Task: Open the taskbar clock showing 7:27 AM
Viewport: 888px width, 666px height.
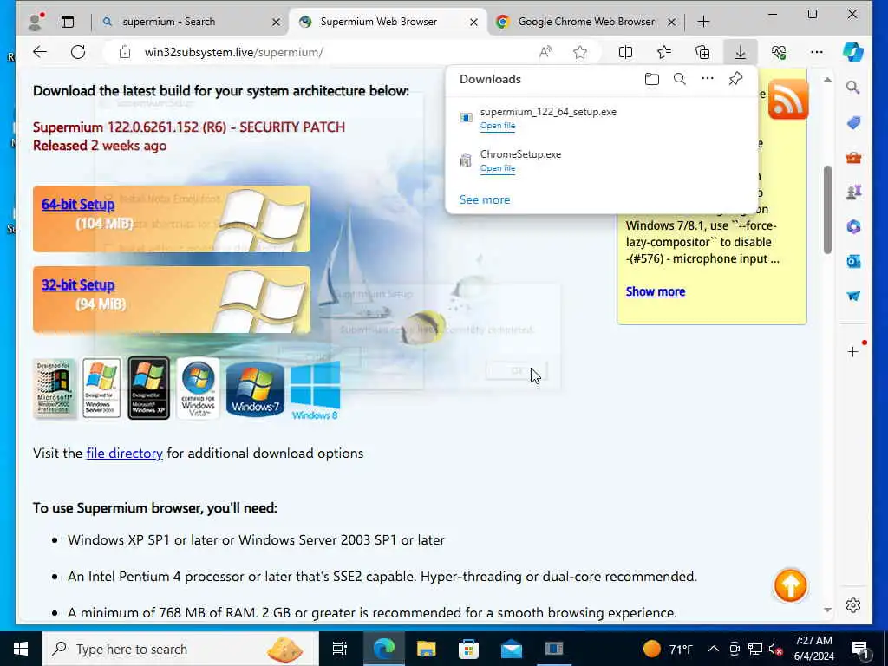Action: [x=813, y=649]
